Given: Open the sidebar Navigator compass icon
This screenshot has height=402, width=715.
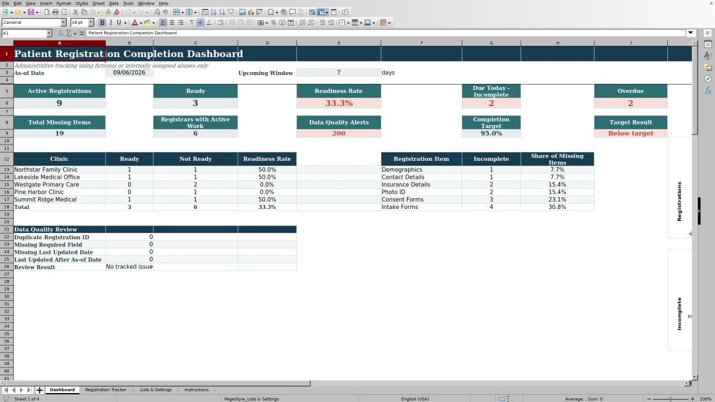Looking at the screenshot, I should click(708, 79).
